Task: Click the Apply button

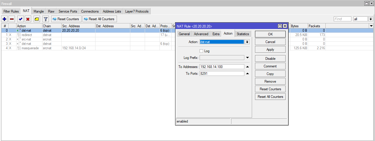Action: click(x=270, y=50)
